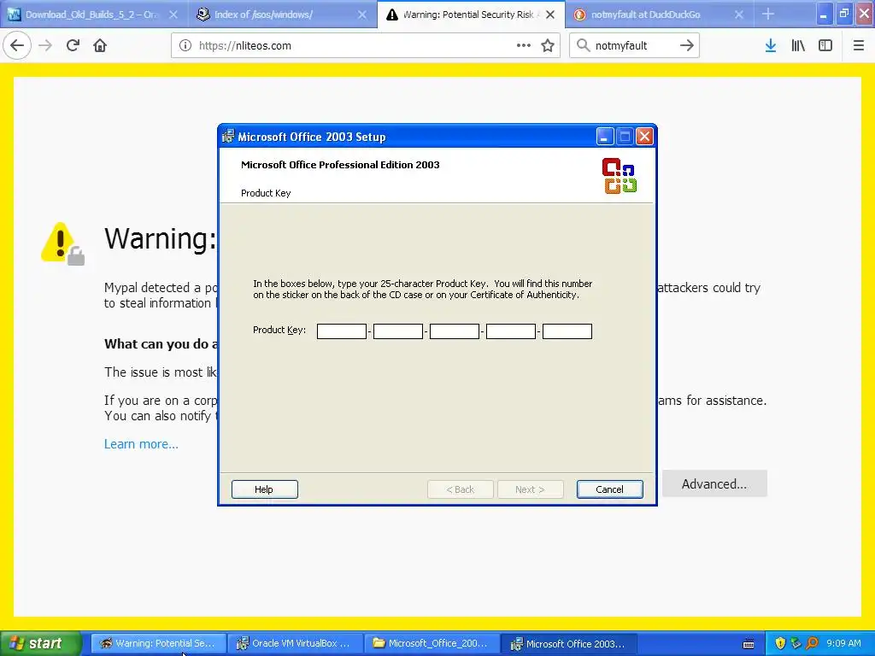875x656 pixels.
Task: Click the warning triangle padlock icon
Action: coord(63,243)
